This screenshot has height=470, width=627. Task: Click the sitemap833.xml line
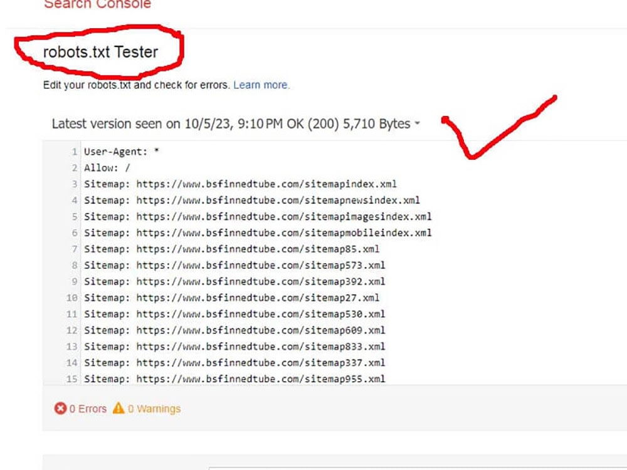234,347
